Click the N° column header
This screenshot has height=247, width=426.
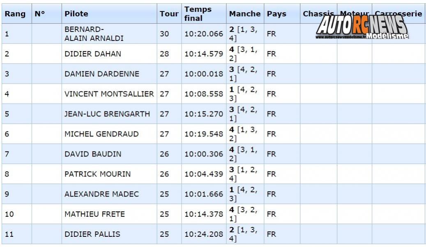pyautogui.click(x=40, y=14)
